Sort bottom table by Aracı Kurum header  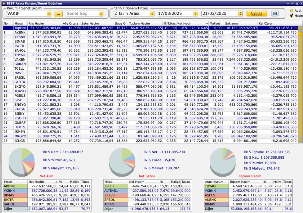coord(216,182)
